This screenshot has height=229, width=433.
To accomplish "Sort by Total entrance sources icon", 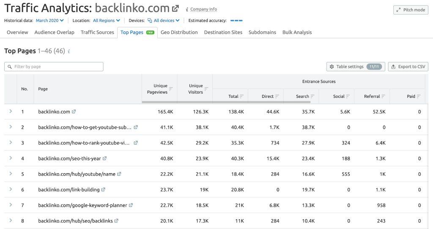I will click(241, 96).
